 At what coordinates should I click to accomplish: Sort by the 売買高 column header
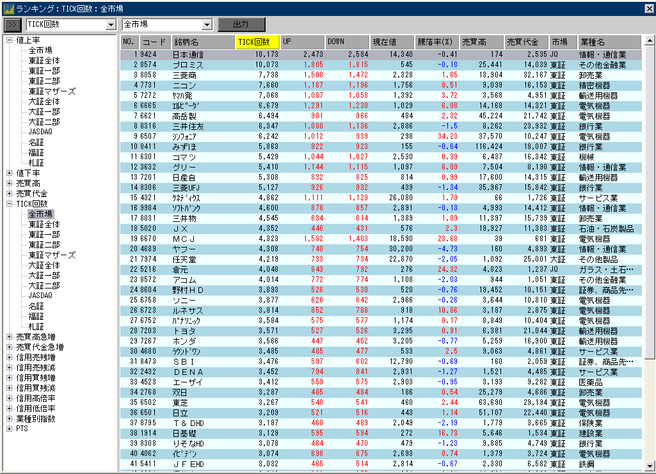[482, 42]
